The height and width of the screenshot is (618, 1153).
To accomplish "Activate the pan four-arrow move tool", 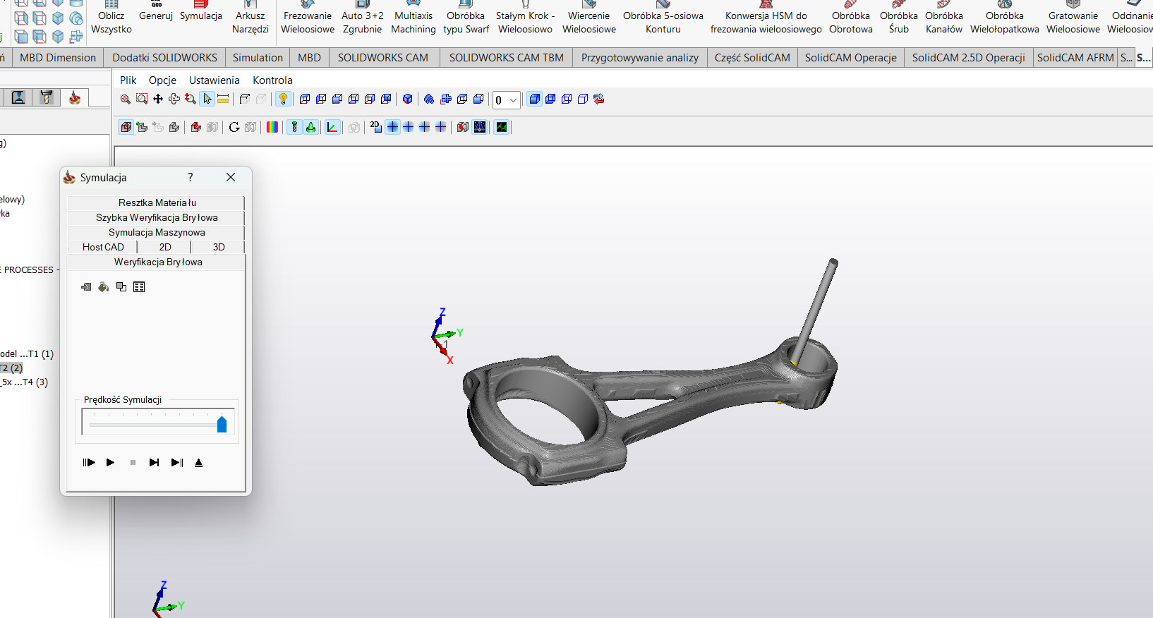I will (x=158, y=99).
